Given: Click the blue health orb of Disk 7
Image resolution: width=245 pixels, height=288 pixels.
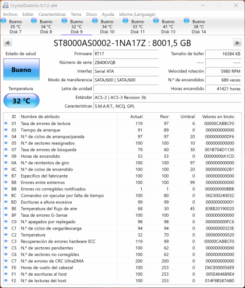Looking at the screenshot, I should (x=3, y=20).
